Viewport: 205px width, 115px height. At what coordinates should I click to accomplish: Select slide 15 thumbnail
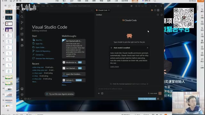coord(9,95)
